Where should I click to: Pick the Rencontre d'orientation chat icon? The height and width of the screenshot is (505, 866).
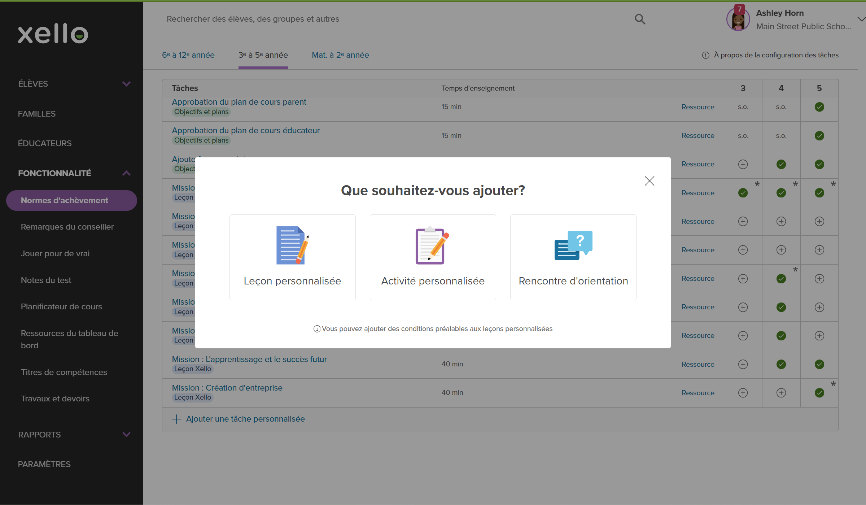click(x=573, y=246)
